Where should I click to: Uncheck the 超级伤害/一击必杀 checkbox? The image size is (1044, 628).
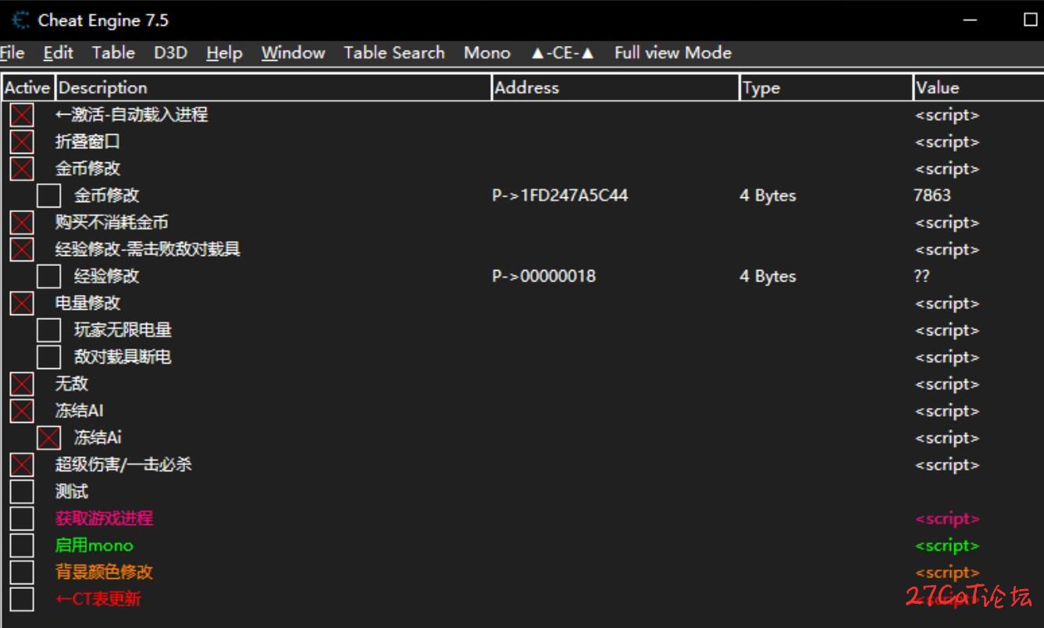tap(22, 464)
